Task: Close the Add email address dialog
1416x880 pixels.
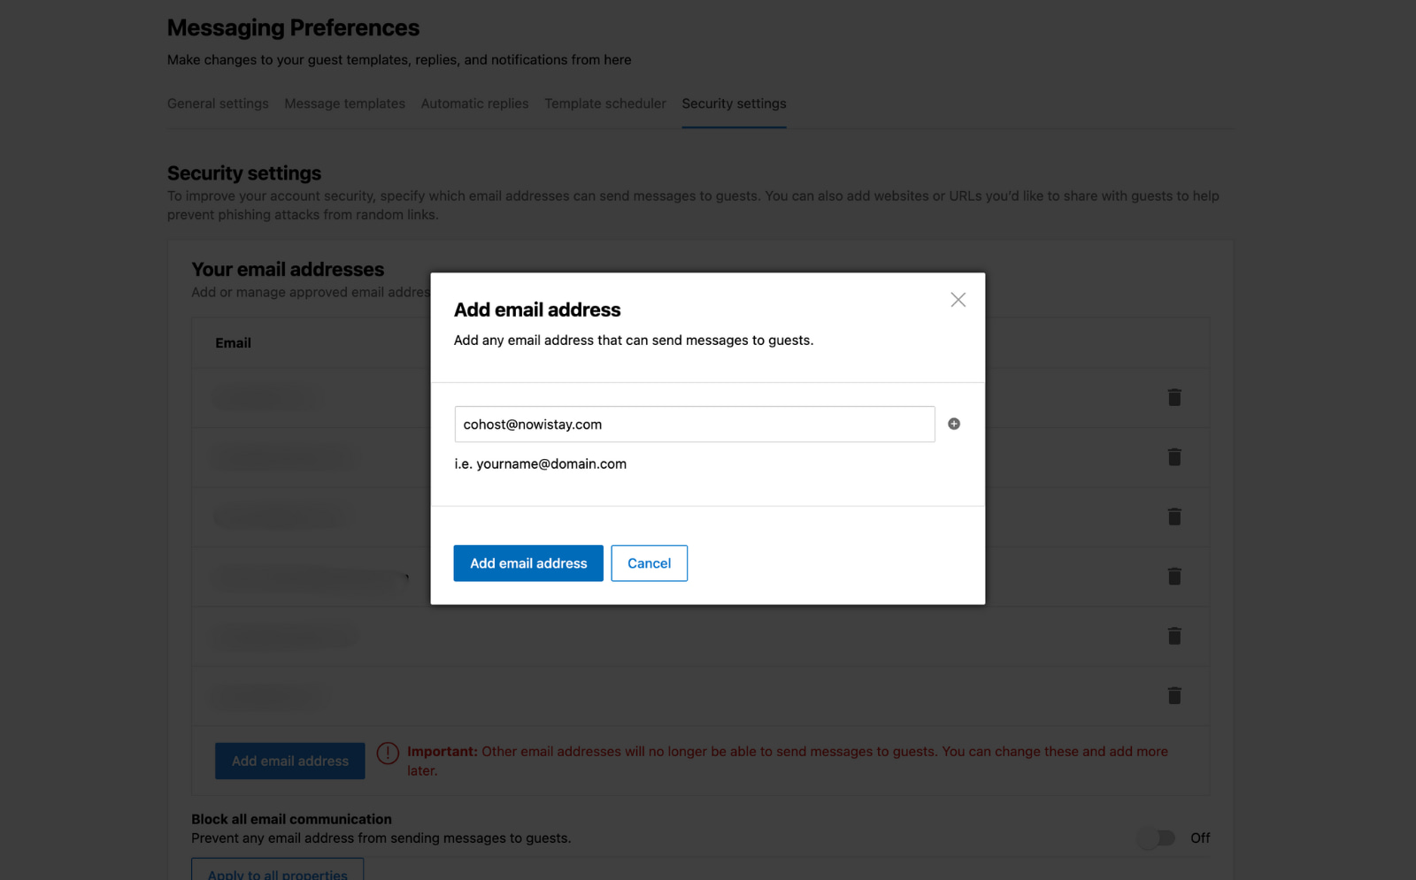Action: 958,299
